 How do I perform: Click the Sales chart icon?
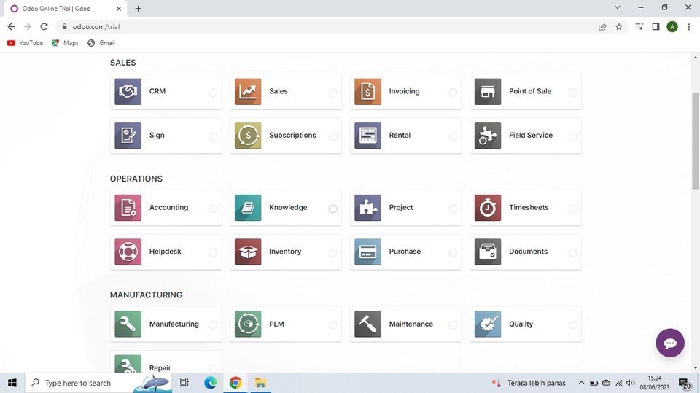pyautogui.click(x=248, y=92)
